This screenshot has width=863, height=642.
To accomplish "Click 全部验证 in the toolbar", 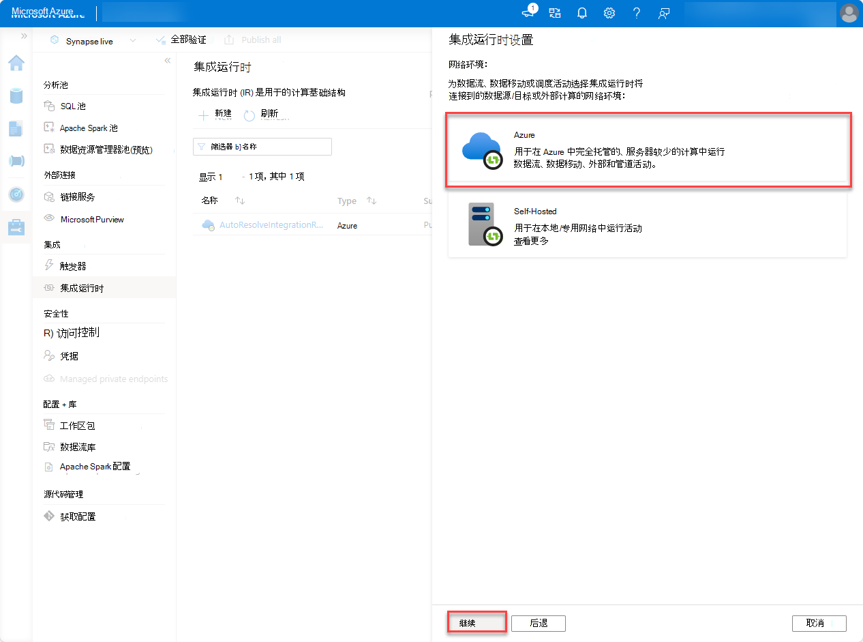I will 181,40.
